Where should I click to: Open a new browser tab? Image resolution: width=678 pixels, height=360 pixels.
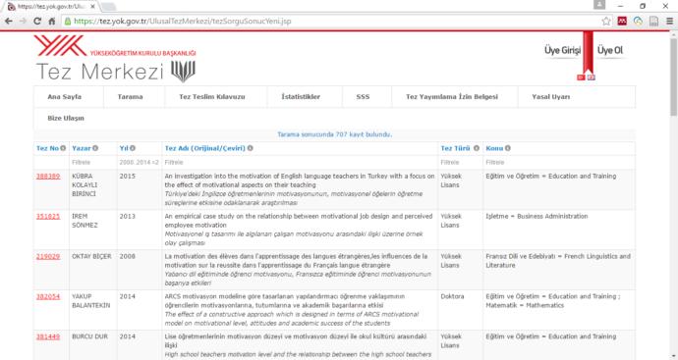tap(108, 7)
